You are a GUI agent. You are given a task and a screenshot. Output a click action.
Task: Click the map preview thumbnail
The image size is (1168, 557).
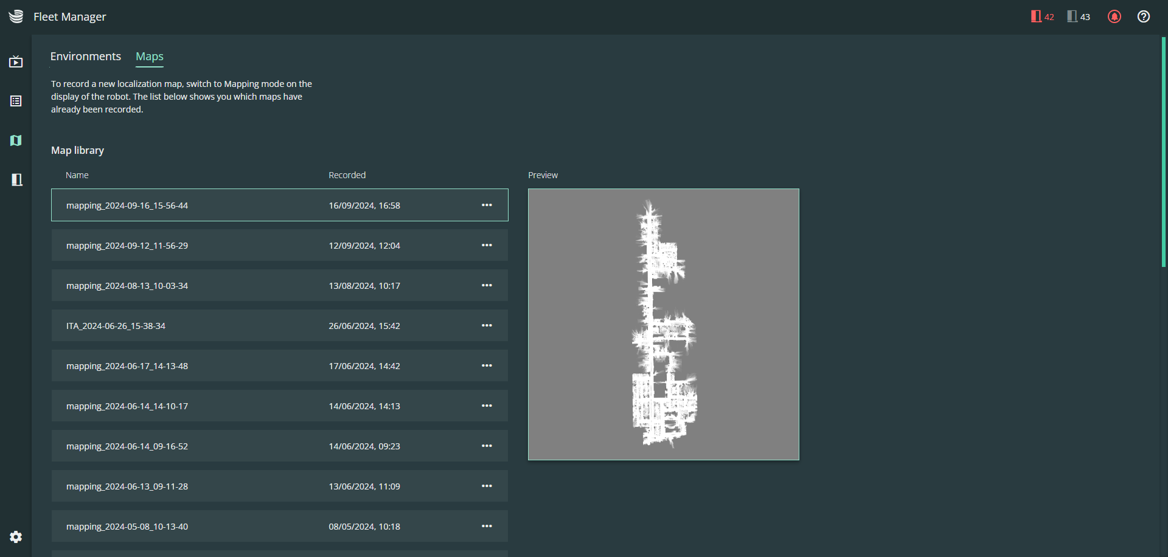(664, 324)
